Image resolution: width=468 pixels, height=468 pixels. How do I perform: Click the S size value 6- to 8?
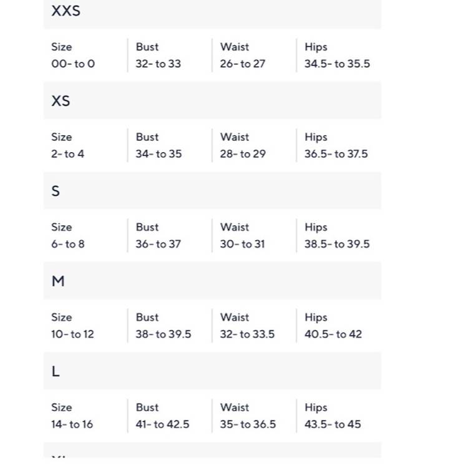tap(67, 244)
